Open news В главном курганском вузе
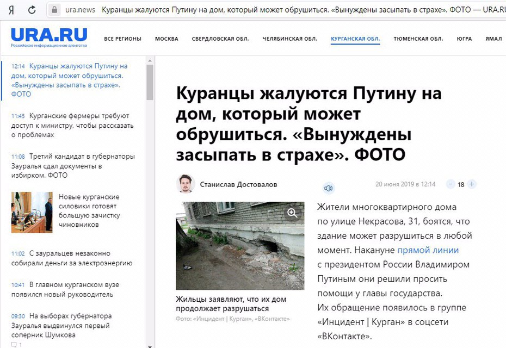The height and width of the screenshot is (348, 506). click(x=65, y=290)
